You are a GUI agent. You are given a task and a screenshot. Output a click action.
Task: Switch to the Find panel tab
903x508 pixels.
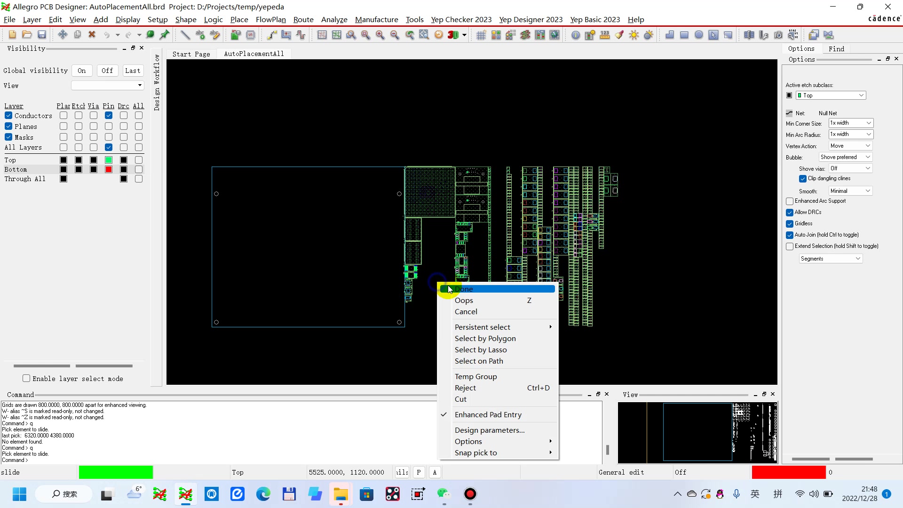click(836, 49)
